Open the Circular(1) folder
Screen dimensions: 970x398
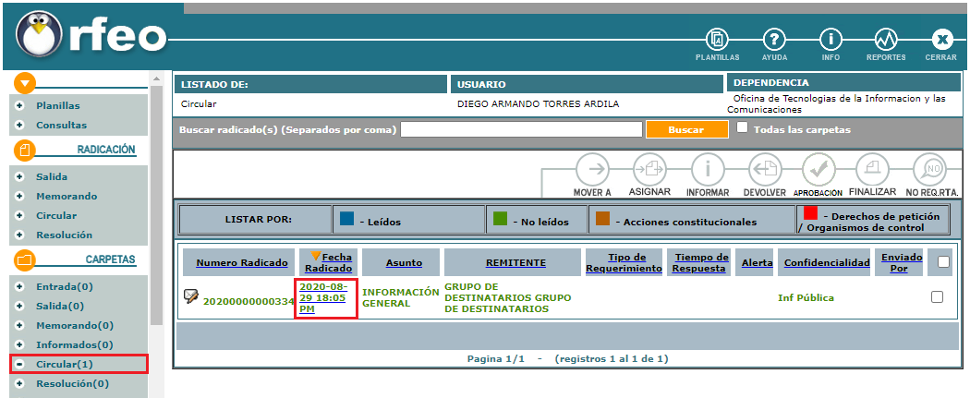(x=64, y=364)
